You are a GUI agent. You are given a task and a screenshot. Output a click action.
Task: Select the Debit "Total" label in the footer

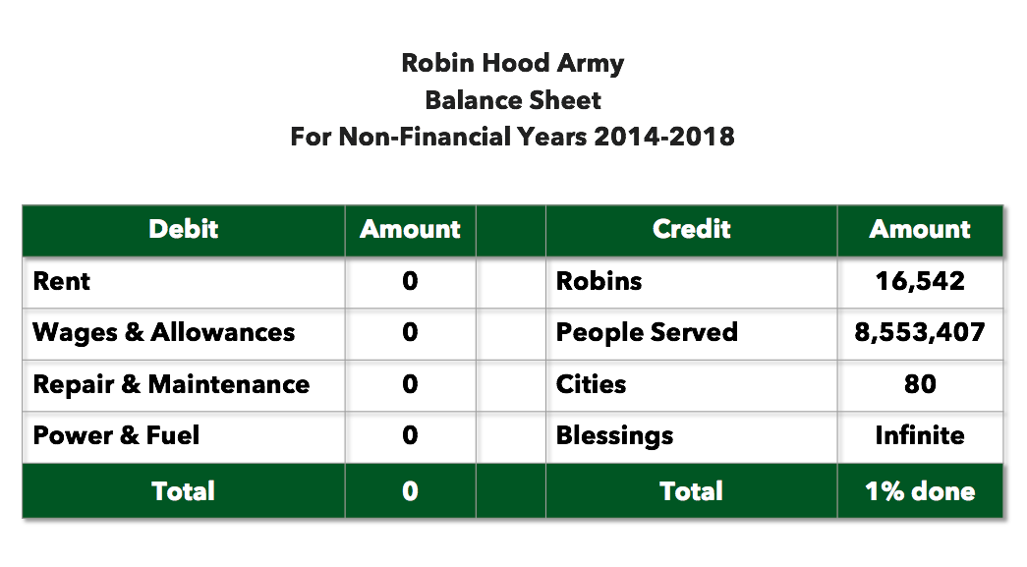(x=183, y=491)
